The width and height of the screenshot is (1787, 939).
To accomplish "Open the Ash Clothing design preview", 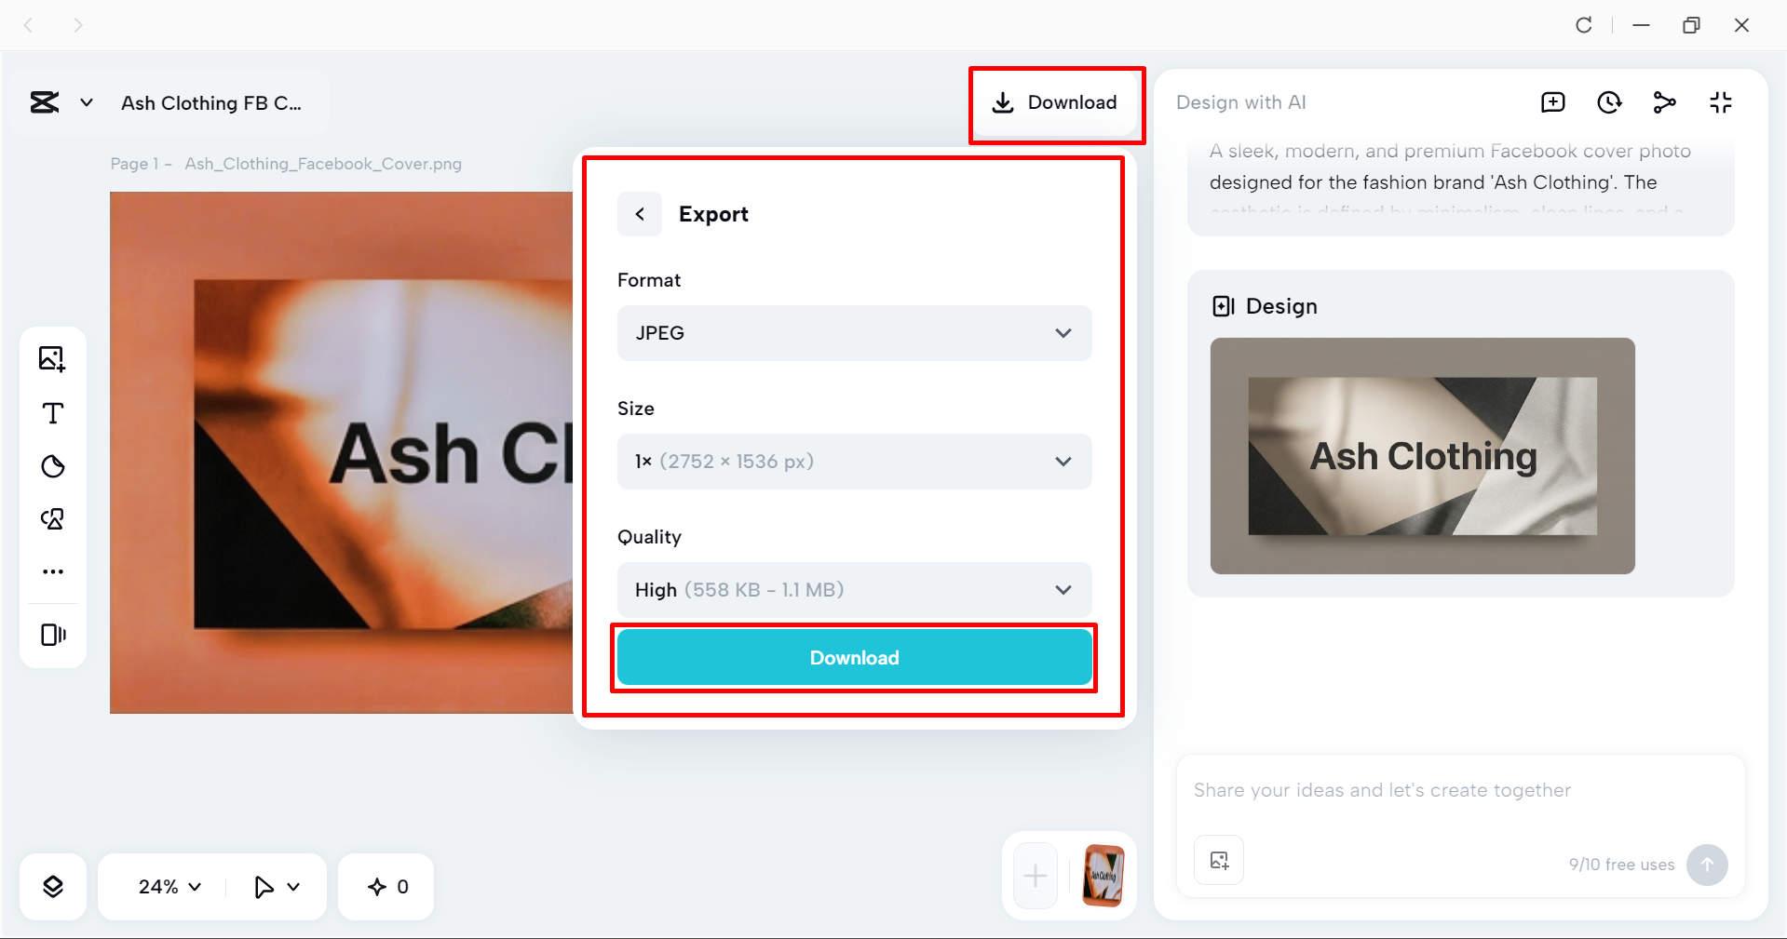I will tap(1422, 456).
